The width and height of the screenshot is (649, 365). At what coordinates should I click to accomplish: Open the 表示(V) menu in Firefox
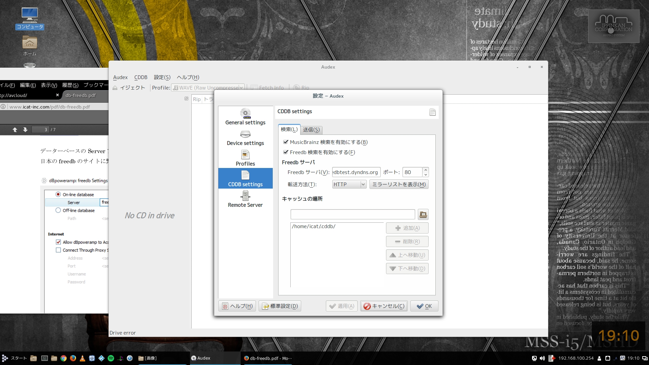49,85
